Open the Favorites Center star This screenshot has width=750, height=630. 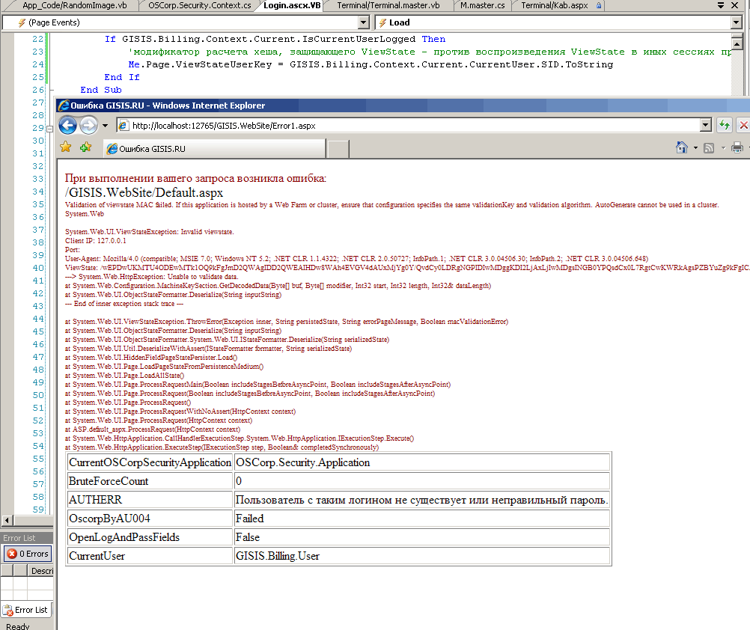[66, 147]
